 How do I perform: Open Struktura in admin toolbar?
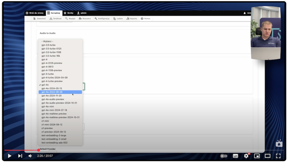click(x=55, y=19)
